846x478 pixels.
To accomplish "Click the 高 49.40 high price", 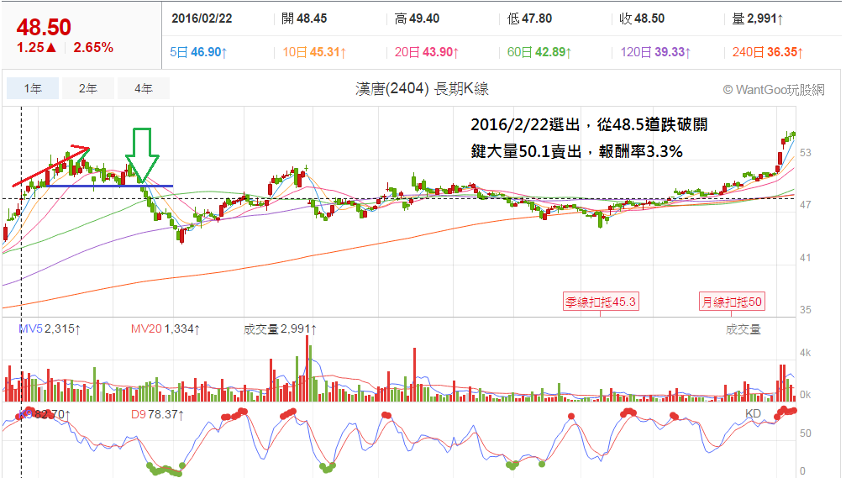I will 417,18.
